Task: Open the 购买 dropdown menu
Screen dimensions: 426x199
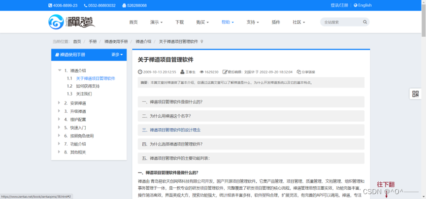Action: tap(202, 22)
